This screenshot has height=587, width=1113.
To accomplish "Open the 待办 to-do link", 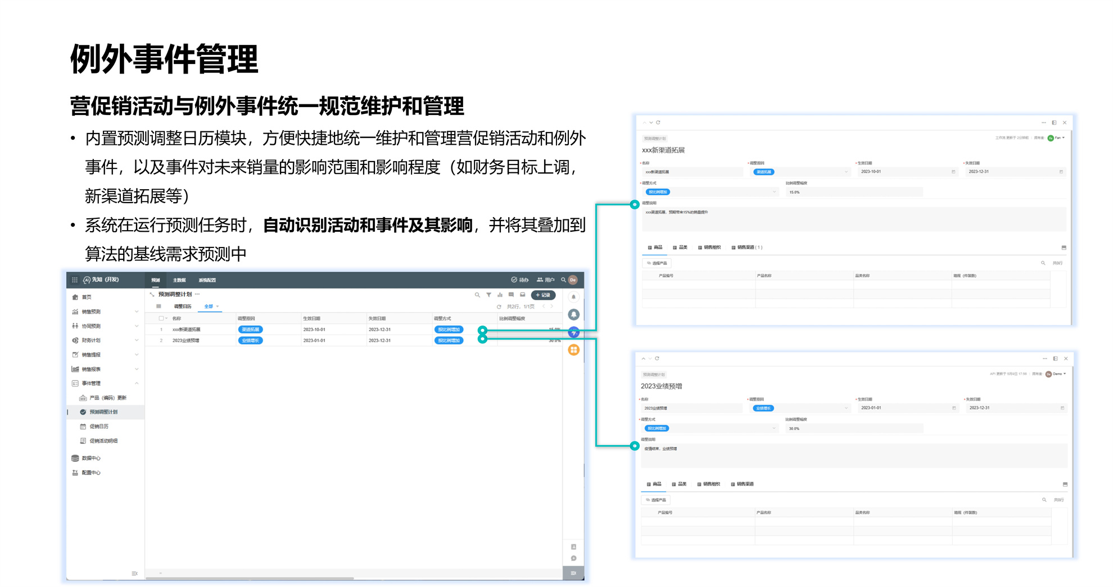I will (x=520, y=279).
